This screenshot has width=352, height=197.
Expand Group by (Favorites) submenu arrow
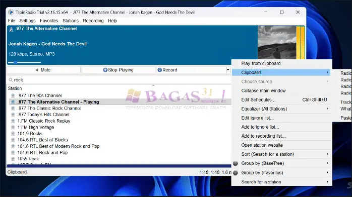tap(327, 172)
